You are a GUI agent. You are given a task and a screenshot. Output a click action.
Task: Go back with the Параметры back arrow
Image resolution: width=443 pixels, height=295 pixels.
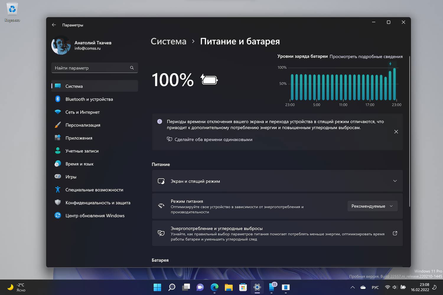(54, 25)
